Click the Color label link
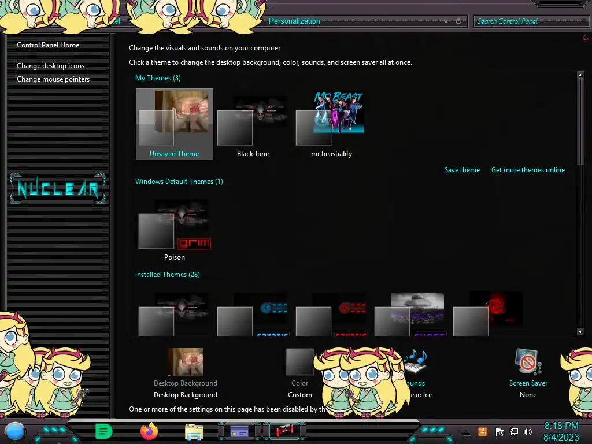 (x=300, y=383)
